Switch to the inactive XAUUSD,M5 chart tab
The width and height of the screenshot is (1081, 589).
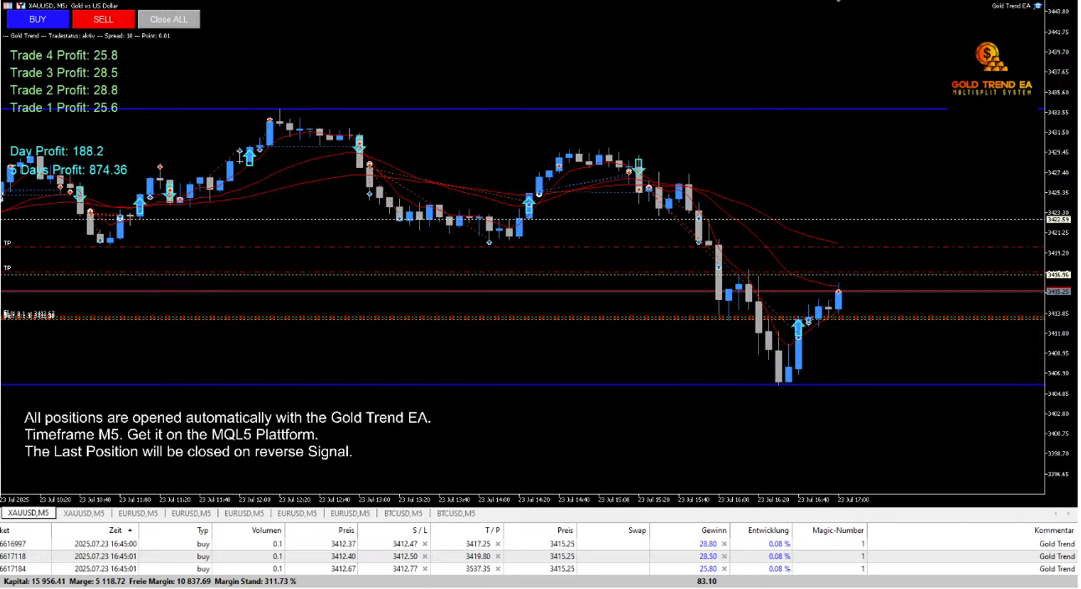pyautogui.click(x=84, y=513)
